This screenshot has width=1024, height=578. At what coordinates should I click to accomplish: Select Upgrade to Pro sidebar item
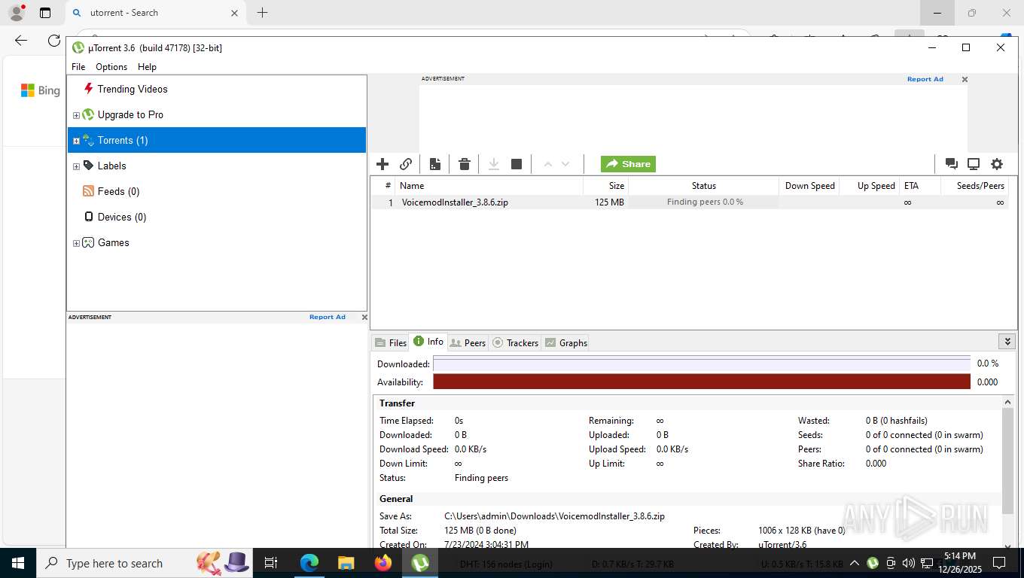click(x=130, y=114)
